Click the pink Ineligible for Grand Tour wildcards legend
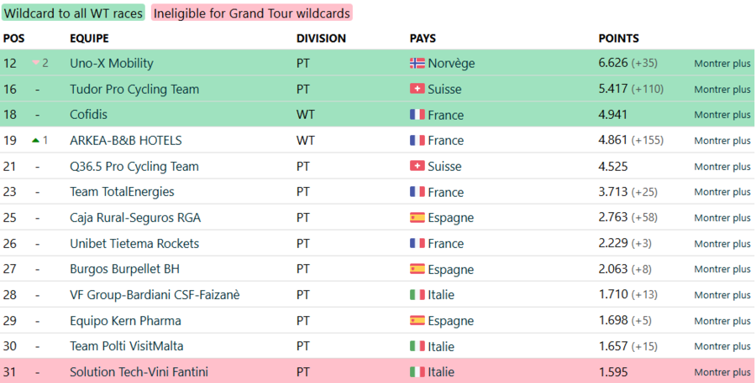 [x=252, y=13]
